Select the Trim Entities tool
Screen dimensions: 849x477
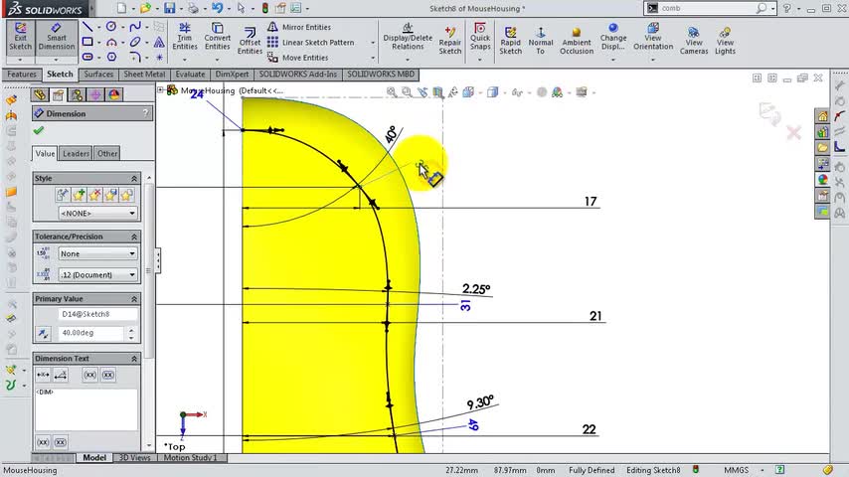(x=185, y=37)
